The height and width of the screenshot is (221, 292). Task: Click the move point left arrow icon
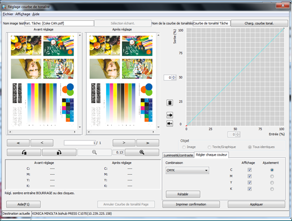pyautogui.click(x=169, y=115)
